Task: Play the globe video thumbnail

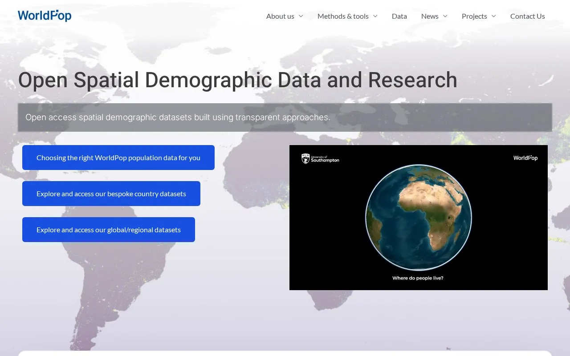Action: coord(419,218)
